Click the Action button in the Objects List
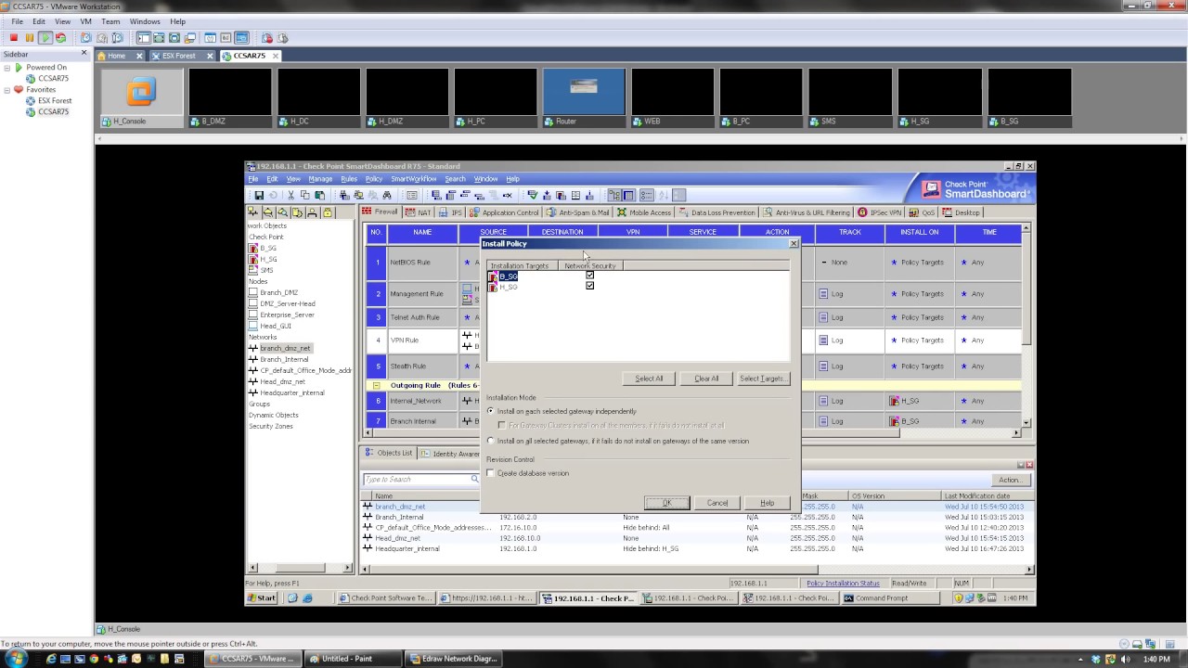The image size is (1188, 668). coord(1009,480)
